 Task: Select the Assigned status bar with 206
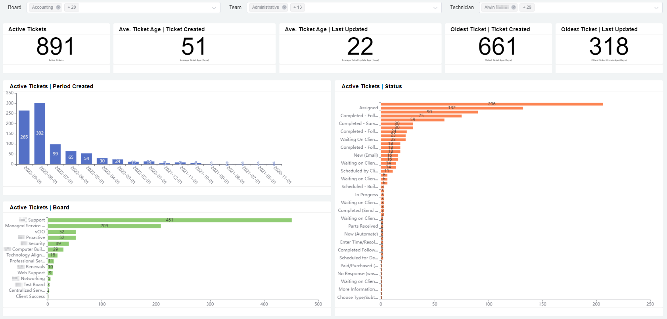492,104
